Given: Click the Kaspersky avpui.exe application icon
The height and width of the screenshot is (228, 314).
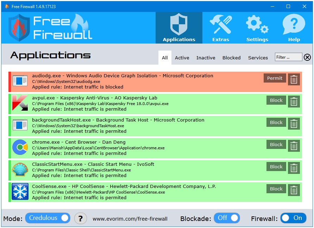Looking at the screenshot, I should [x=20, y=103].
